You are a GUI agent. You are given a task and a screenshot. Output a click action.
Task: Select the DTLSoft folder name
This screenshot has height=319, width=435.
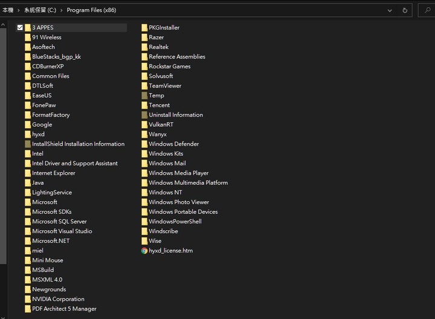pos(42,86)
